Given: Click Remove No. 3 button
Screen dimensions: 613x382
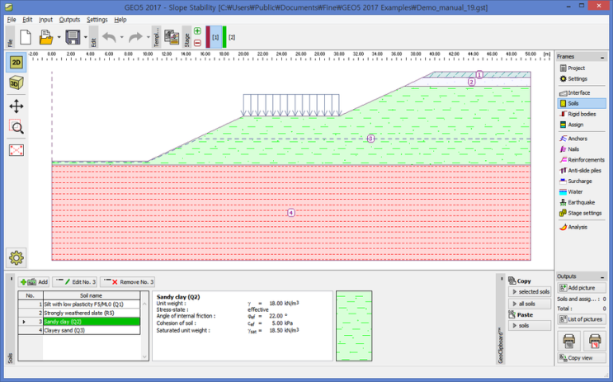Looking at the screenshot, I should pyautogui.click(x=128, y=282).
